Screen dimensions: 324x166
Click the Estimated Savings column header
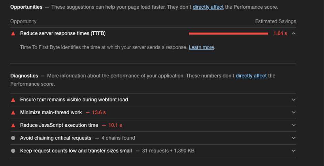pyautogui.click(x=275, y=21)
